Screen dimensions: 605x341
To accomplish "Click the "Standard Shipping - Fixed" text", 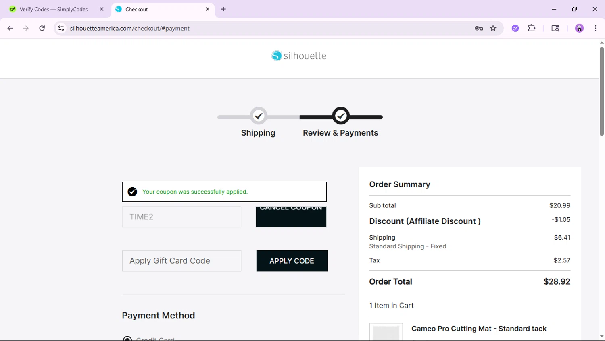I will 407,246.
